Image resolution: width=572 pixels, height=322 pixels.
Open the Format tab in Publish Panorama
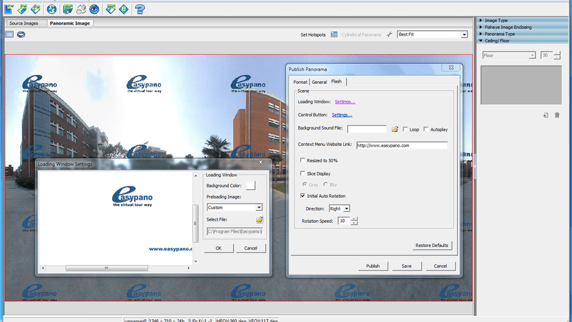[300, 82]
